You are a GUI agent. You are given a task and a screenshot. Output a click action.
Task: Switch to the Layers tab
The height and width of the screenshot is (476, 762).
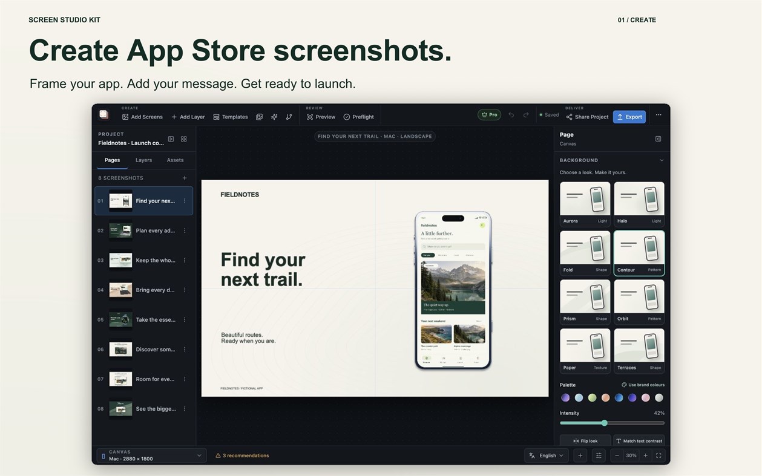pos(143,160)
